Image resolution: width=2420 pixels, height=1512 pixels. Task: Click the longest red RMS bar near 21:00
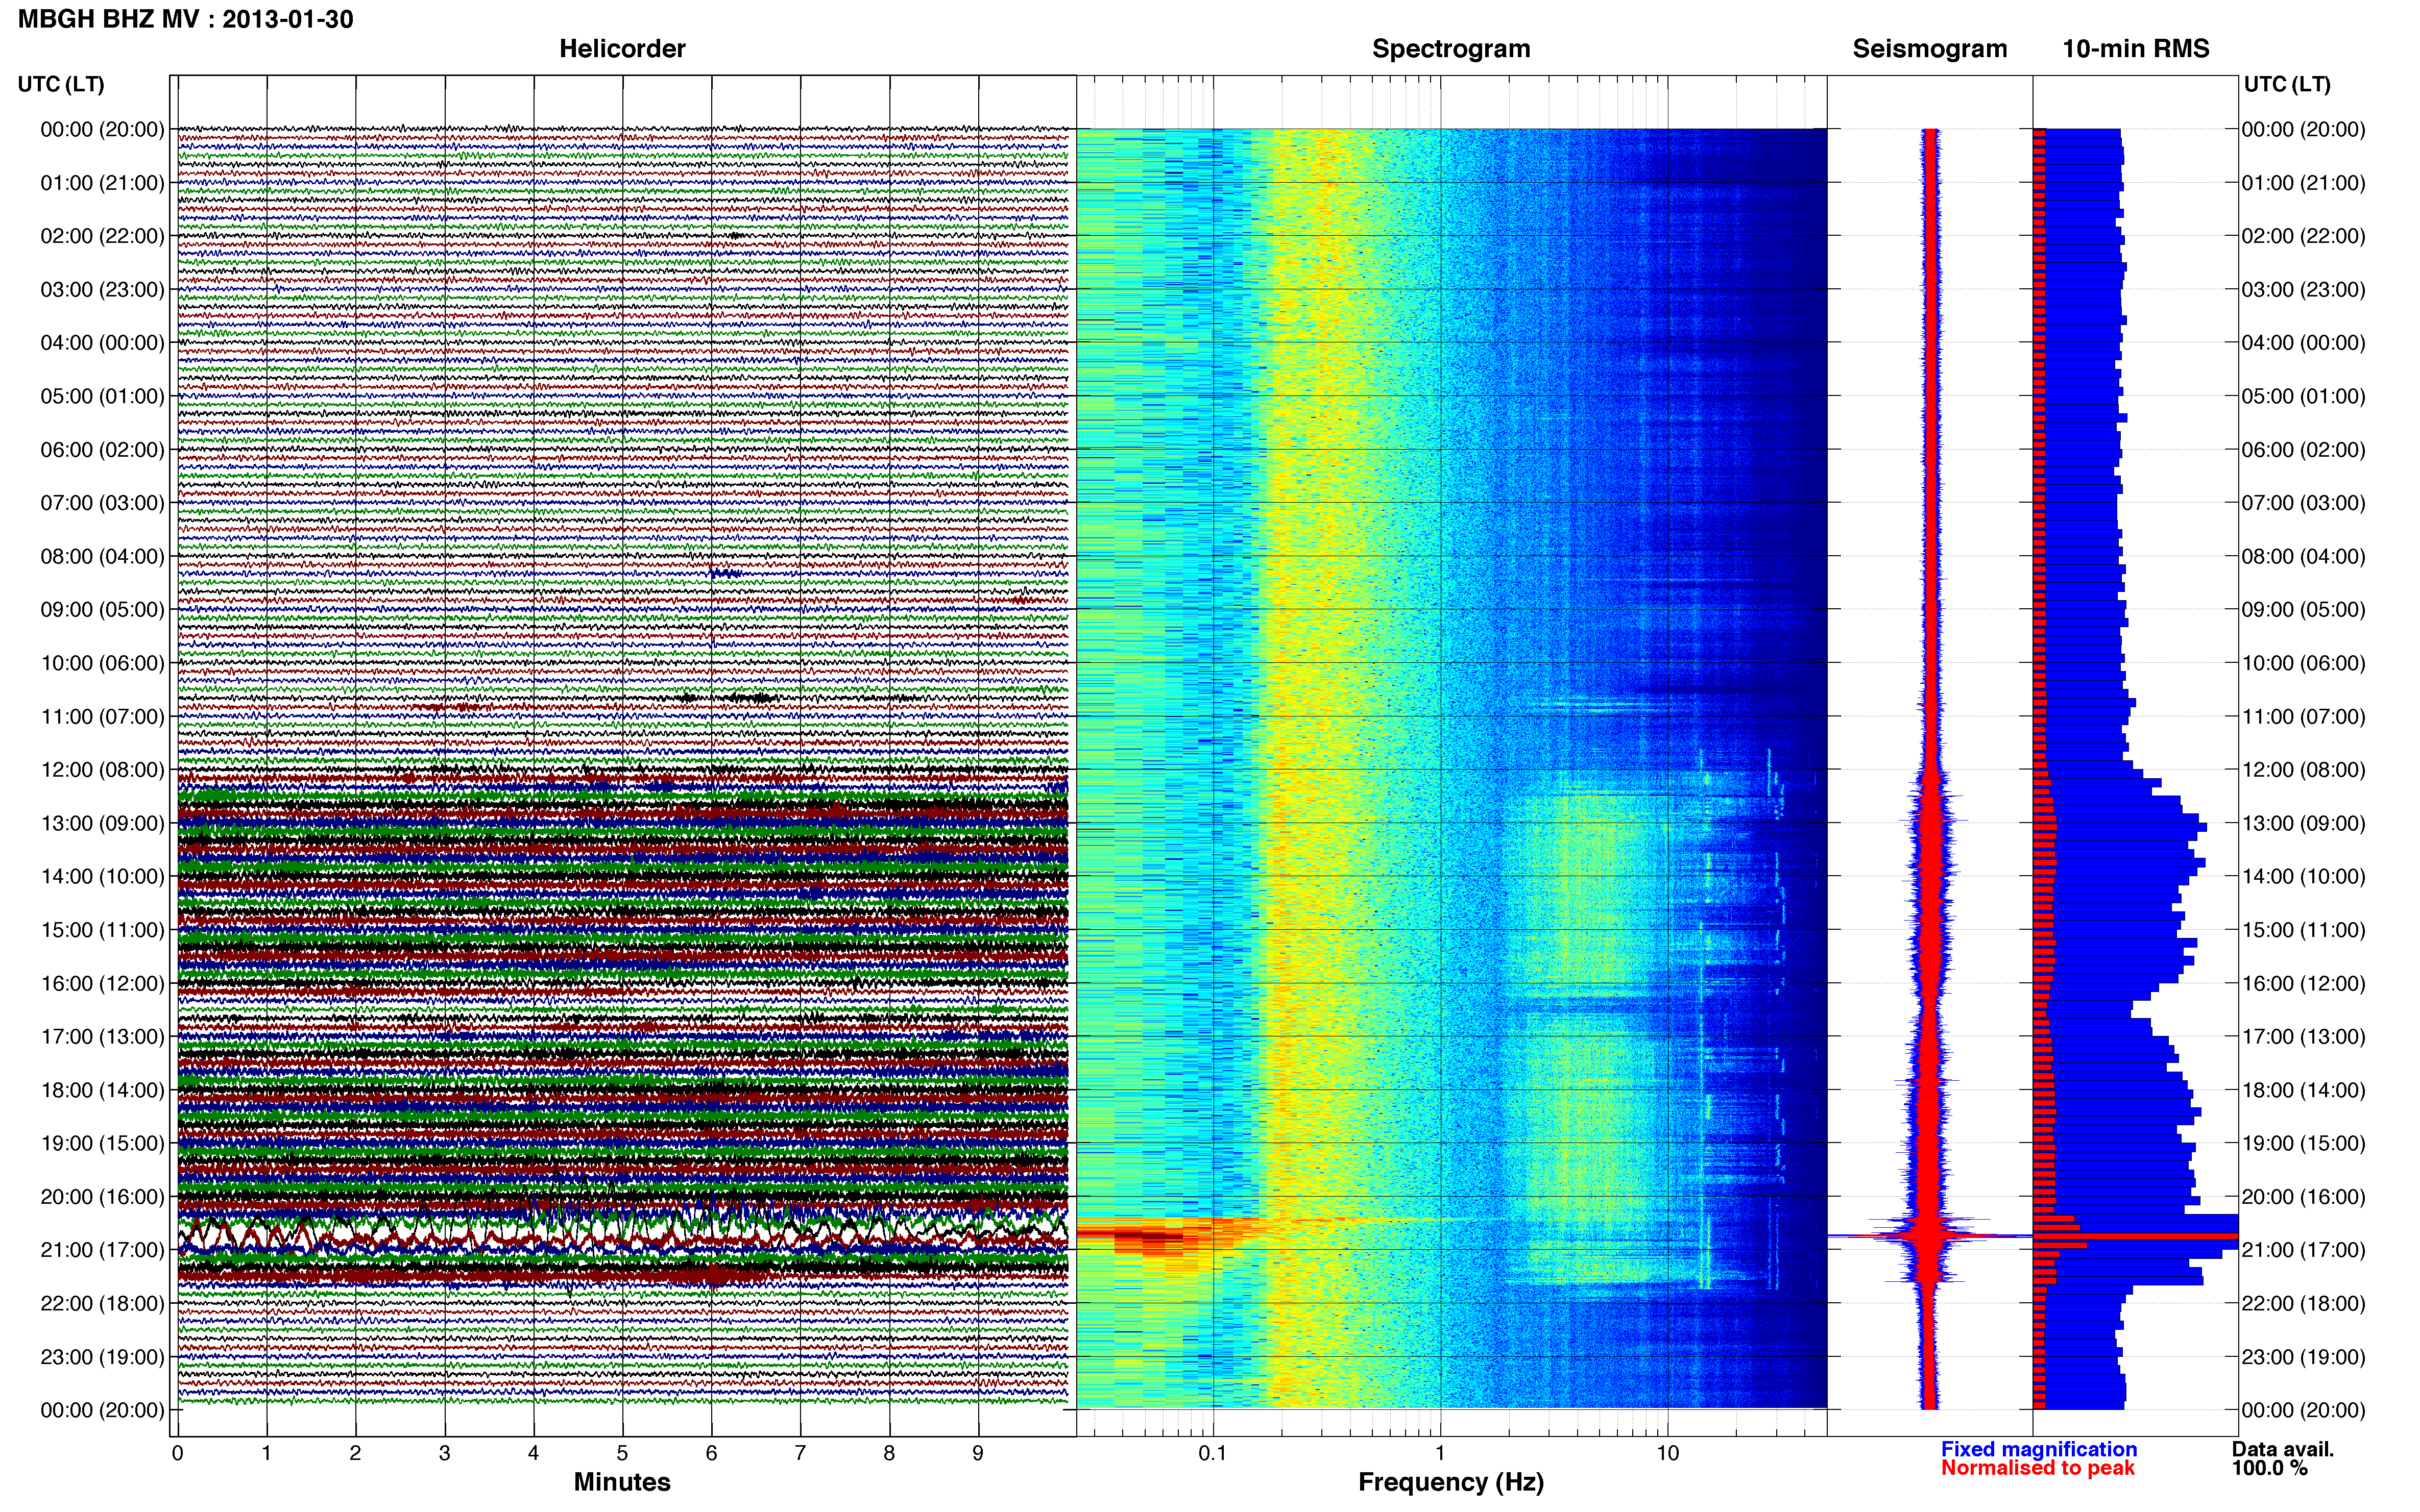click(2135, 1237)
